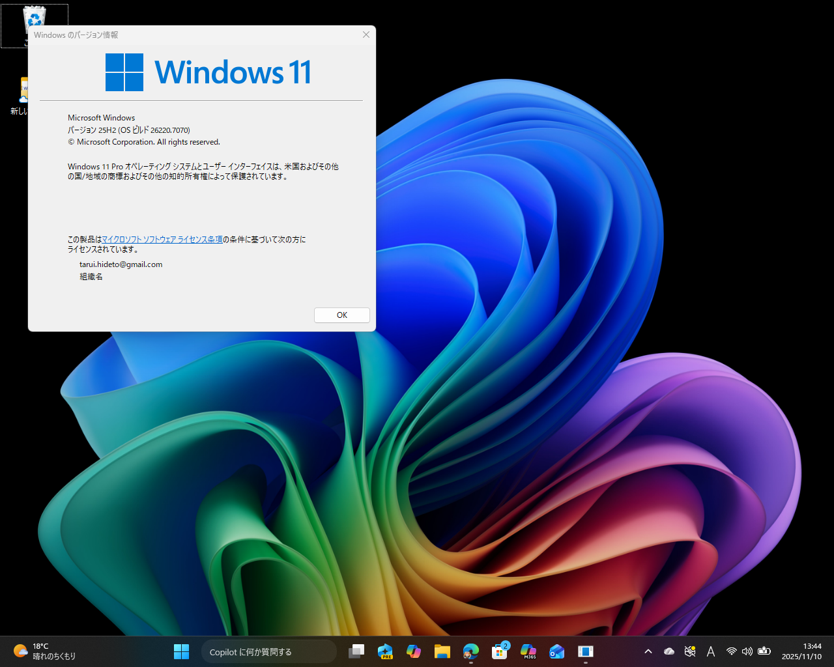Open Copilot from the taskbar
This screenshot has height=667, width=834.
click(414, 651)
